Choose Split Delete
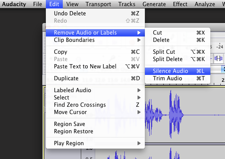Viewport: 225px width, 159px height. click(x=178, y=59)
